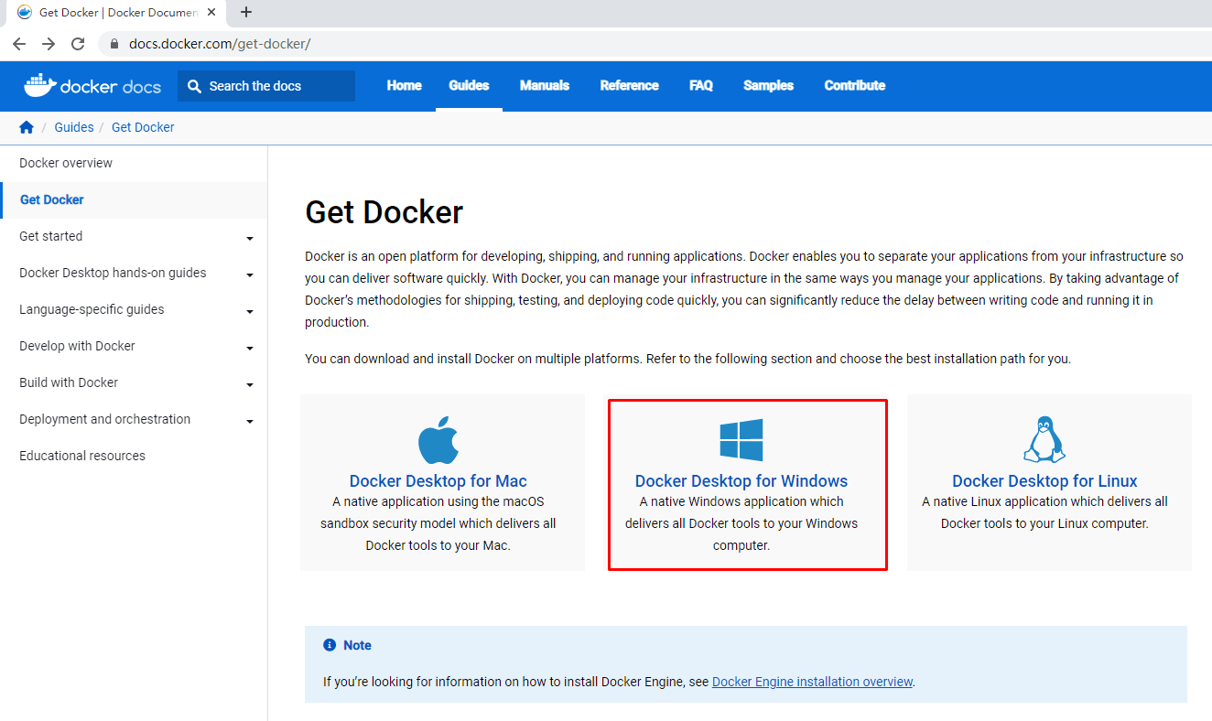Screen dimensions: 1212x721
Task: Click the Docker favicon on browser tab
Action: click(25, 12)
